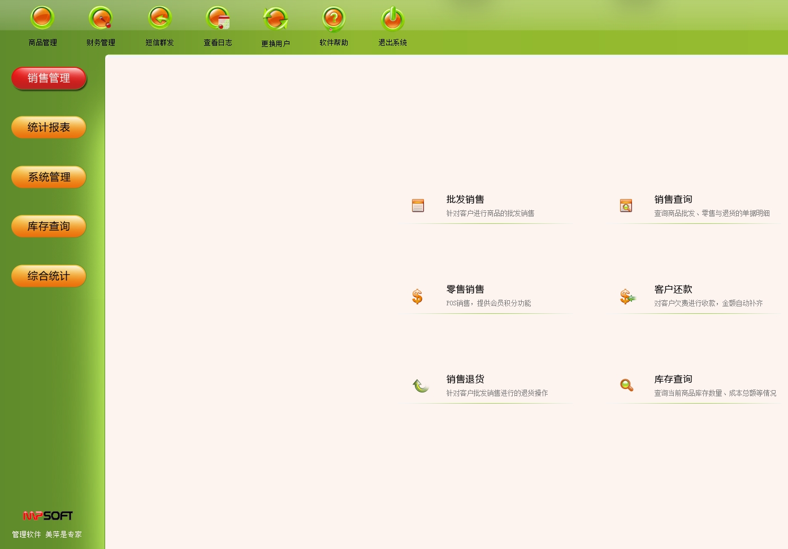Open the 批发销售 title link
Image resolution: width=788 pixels, height=549 pixels.
coord(465,199)
